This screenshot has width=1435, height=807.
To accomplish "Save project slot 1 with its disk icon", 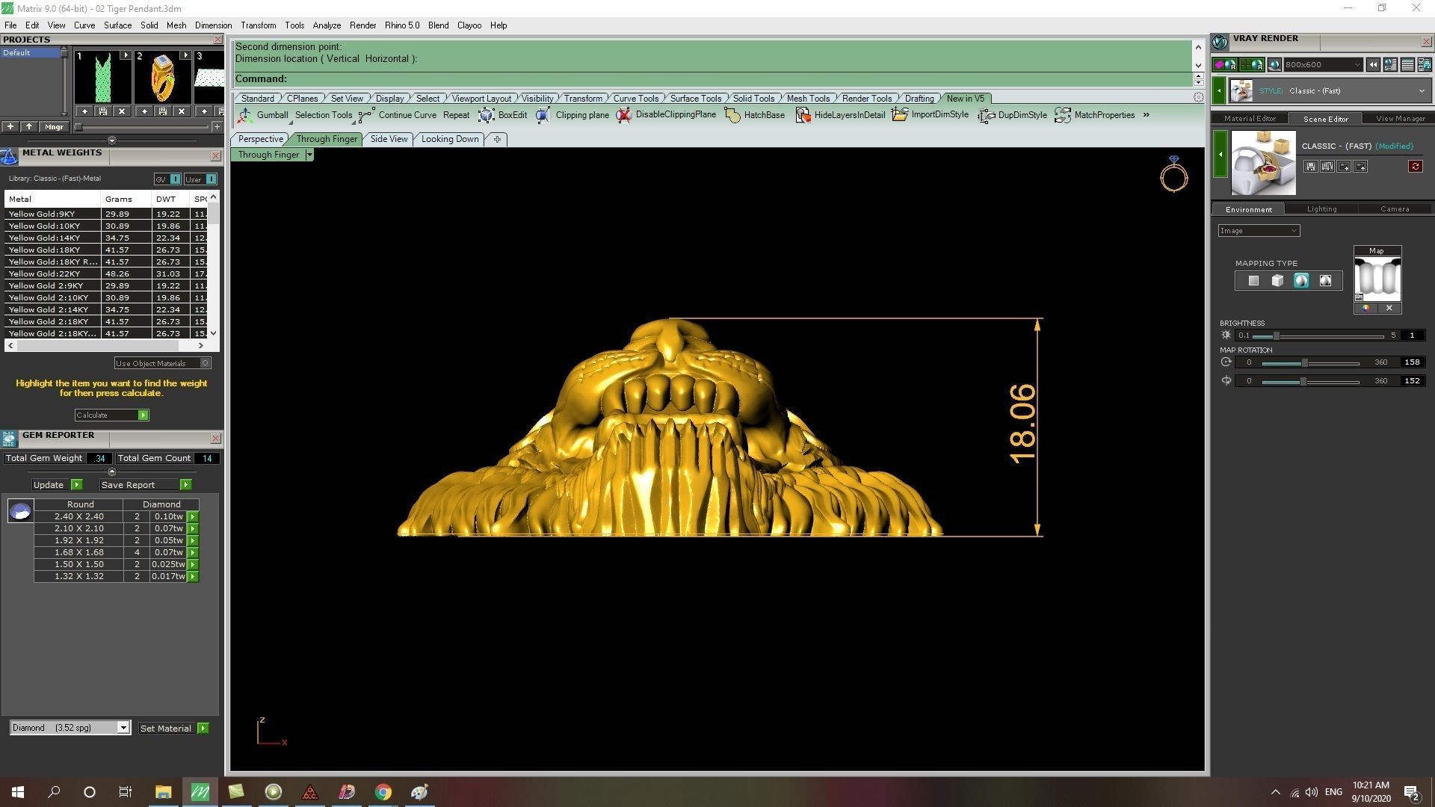I will point(103,111).
